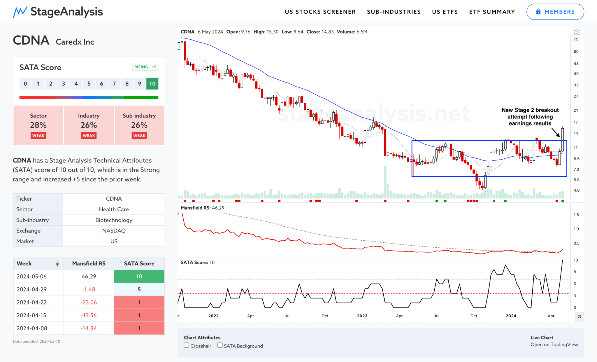Click the Sub-industry 26% Weak card

coord(139,125)
